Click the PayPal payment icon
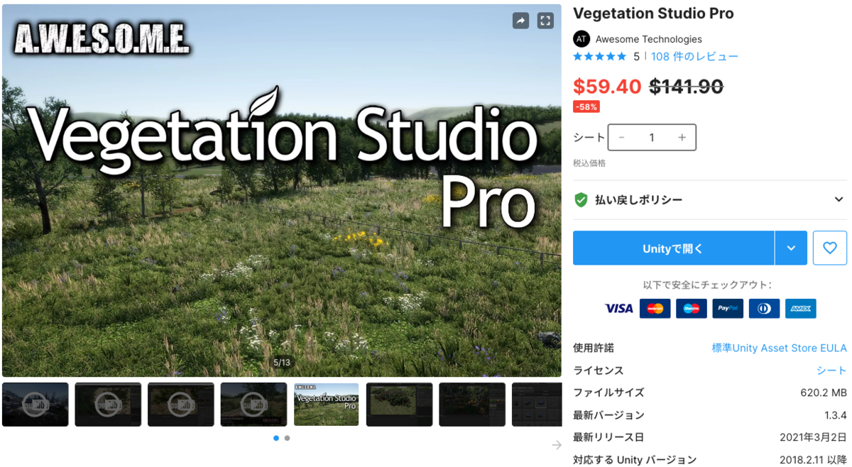The image size is (852, 467). click(728, 308)
